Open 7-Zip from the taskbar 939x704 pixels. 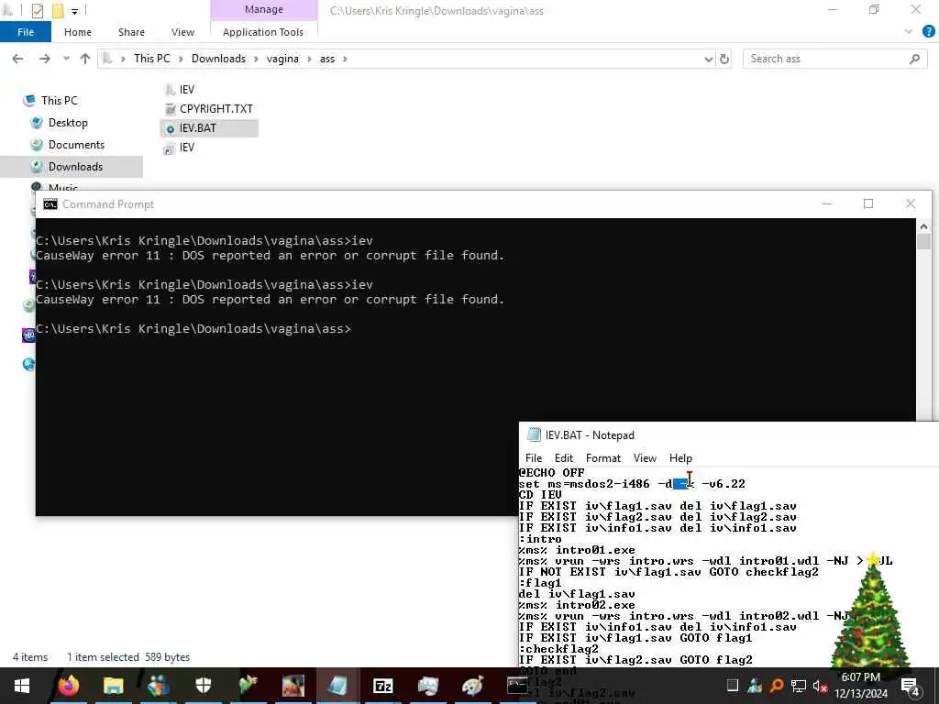tap(382, 686)
